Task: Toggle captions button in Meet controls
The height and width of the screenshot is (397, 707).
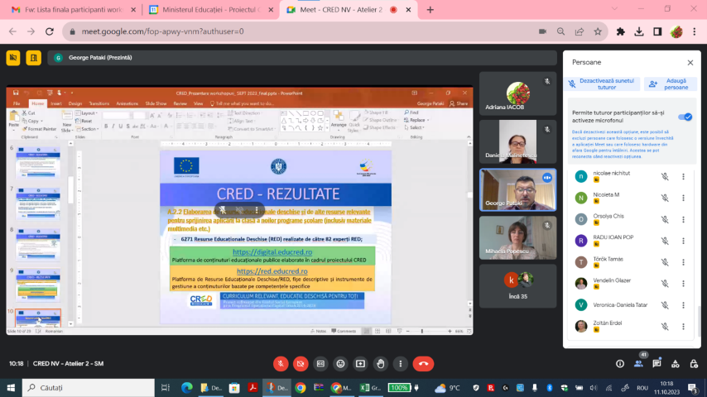Action: 320,363
